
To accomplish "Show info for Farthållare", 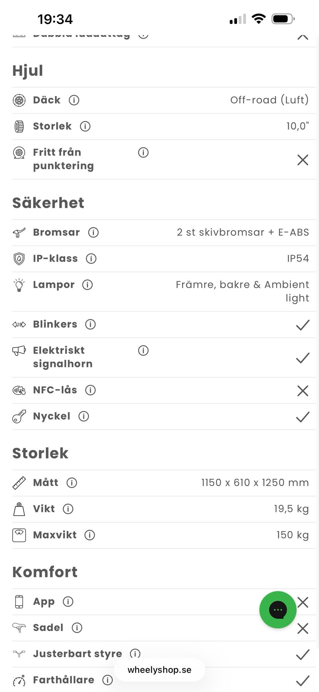I will (x=107, y=680).
